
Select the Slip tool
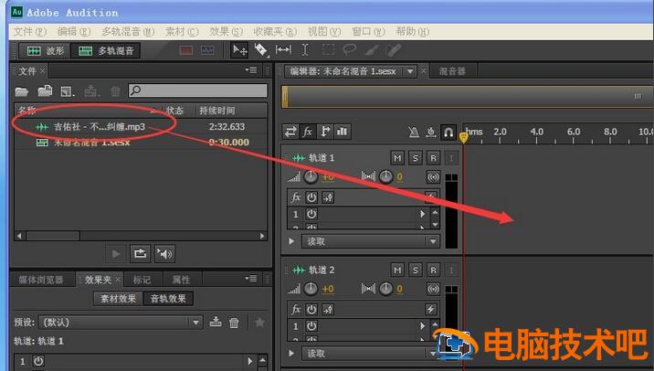pyautogui.click(x=284, y=50)
